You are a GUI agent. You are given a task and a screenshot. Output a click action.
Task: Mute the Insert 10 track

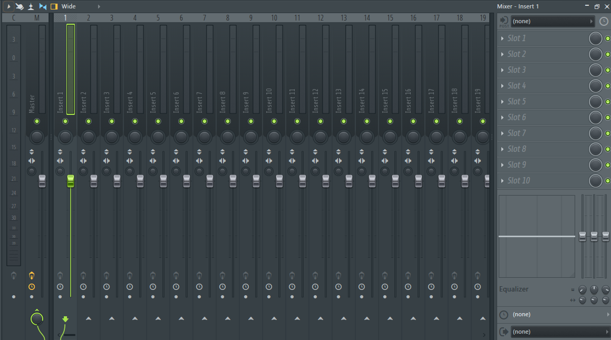click(x=274, y=122)
